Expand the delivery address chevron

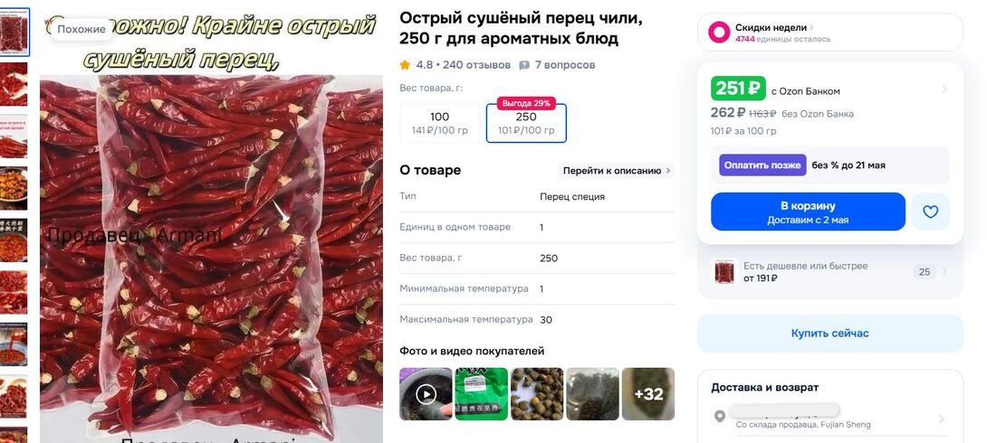(x=942, y=419)
